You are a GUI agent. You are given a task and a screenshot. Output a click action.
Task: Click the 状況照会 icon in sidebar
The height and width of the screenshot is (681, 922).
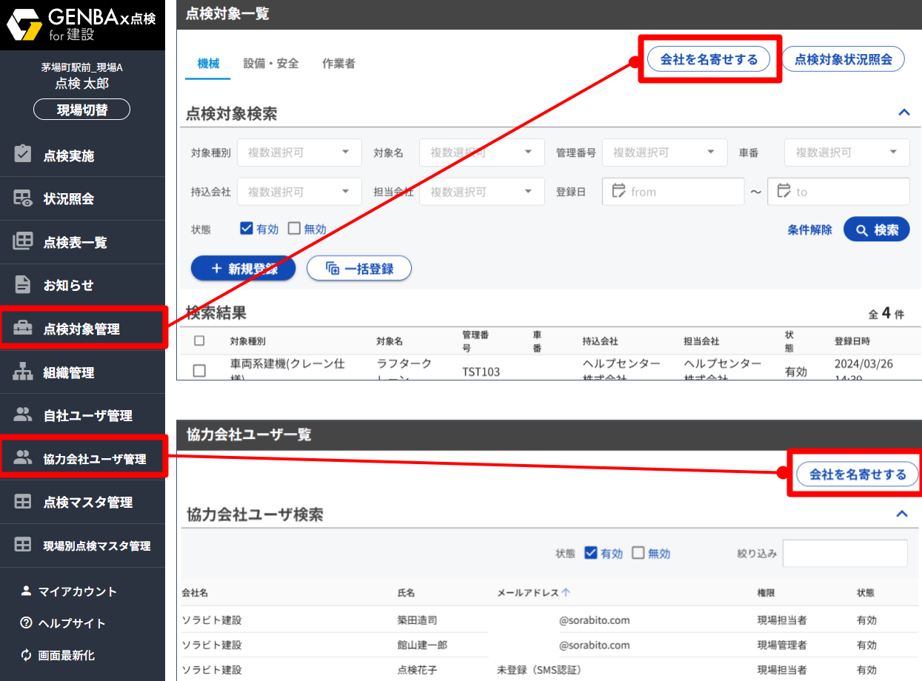point(23,198)
